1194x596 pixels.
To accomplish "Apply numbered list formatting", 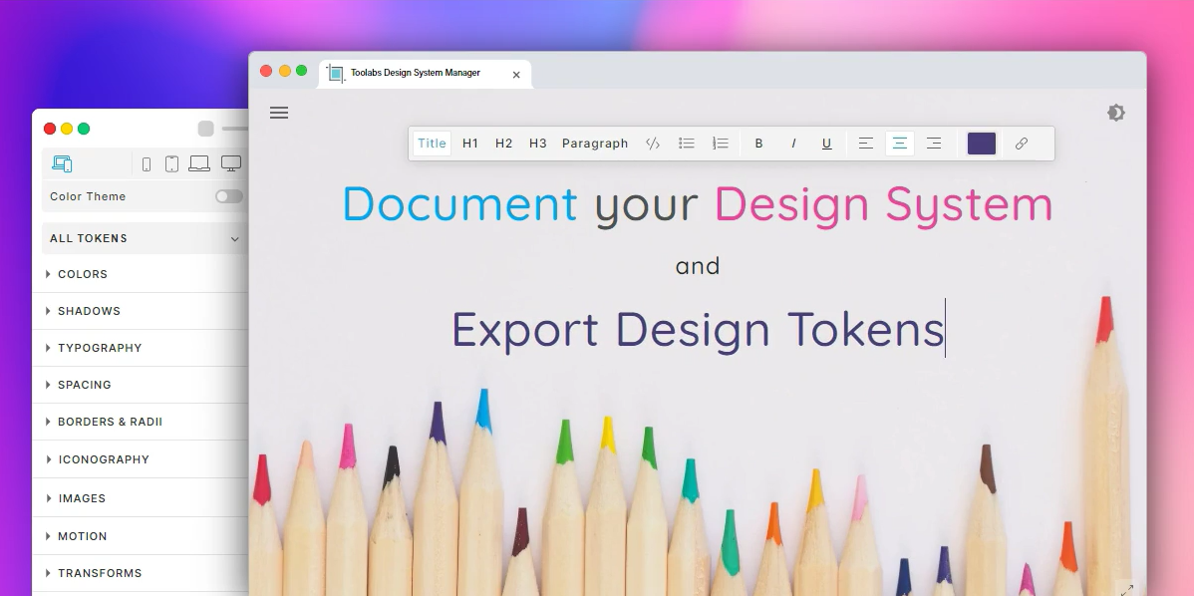I will (721, 143).
